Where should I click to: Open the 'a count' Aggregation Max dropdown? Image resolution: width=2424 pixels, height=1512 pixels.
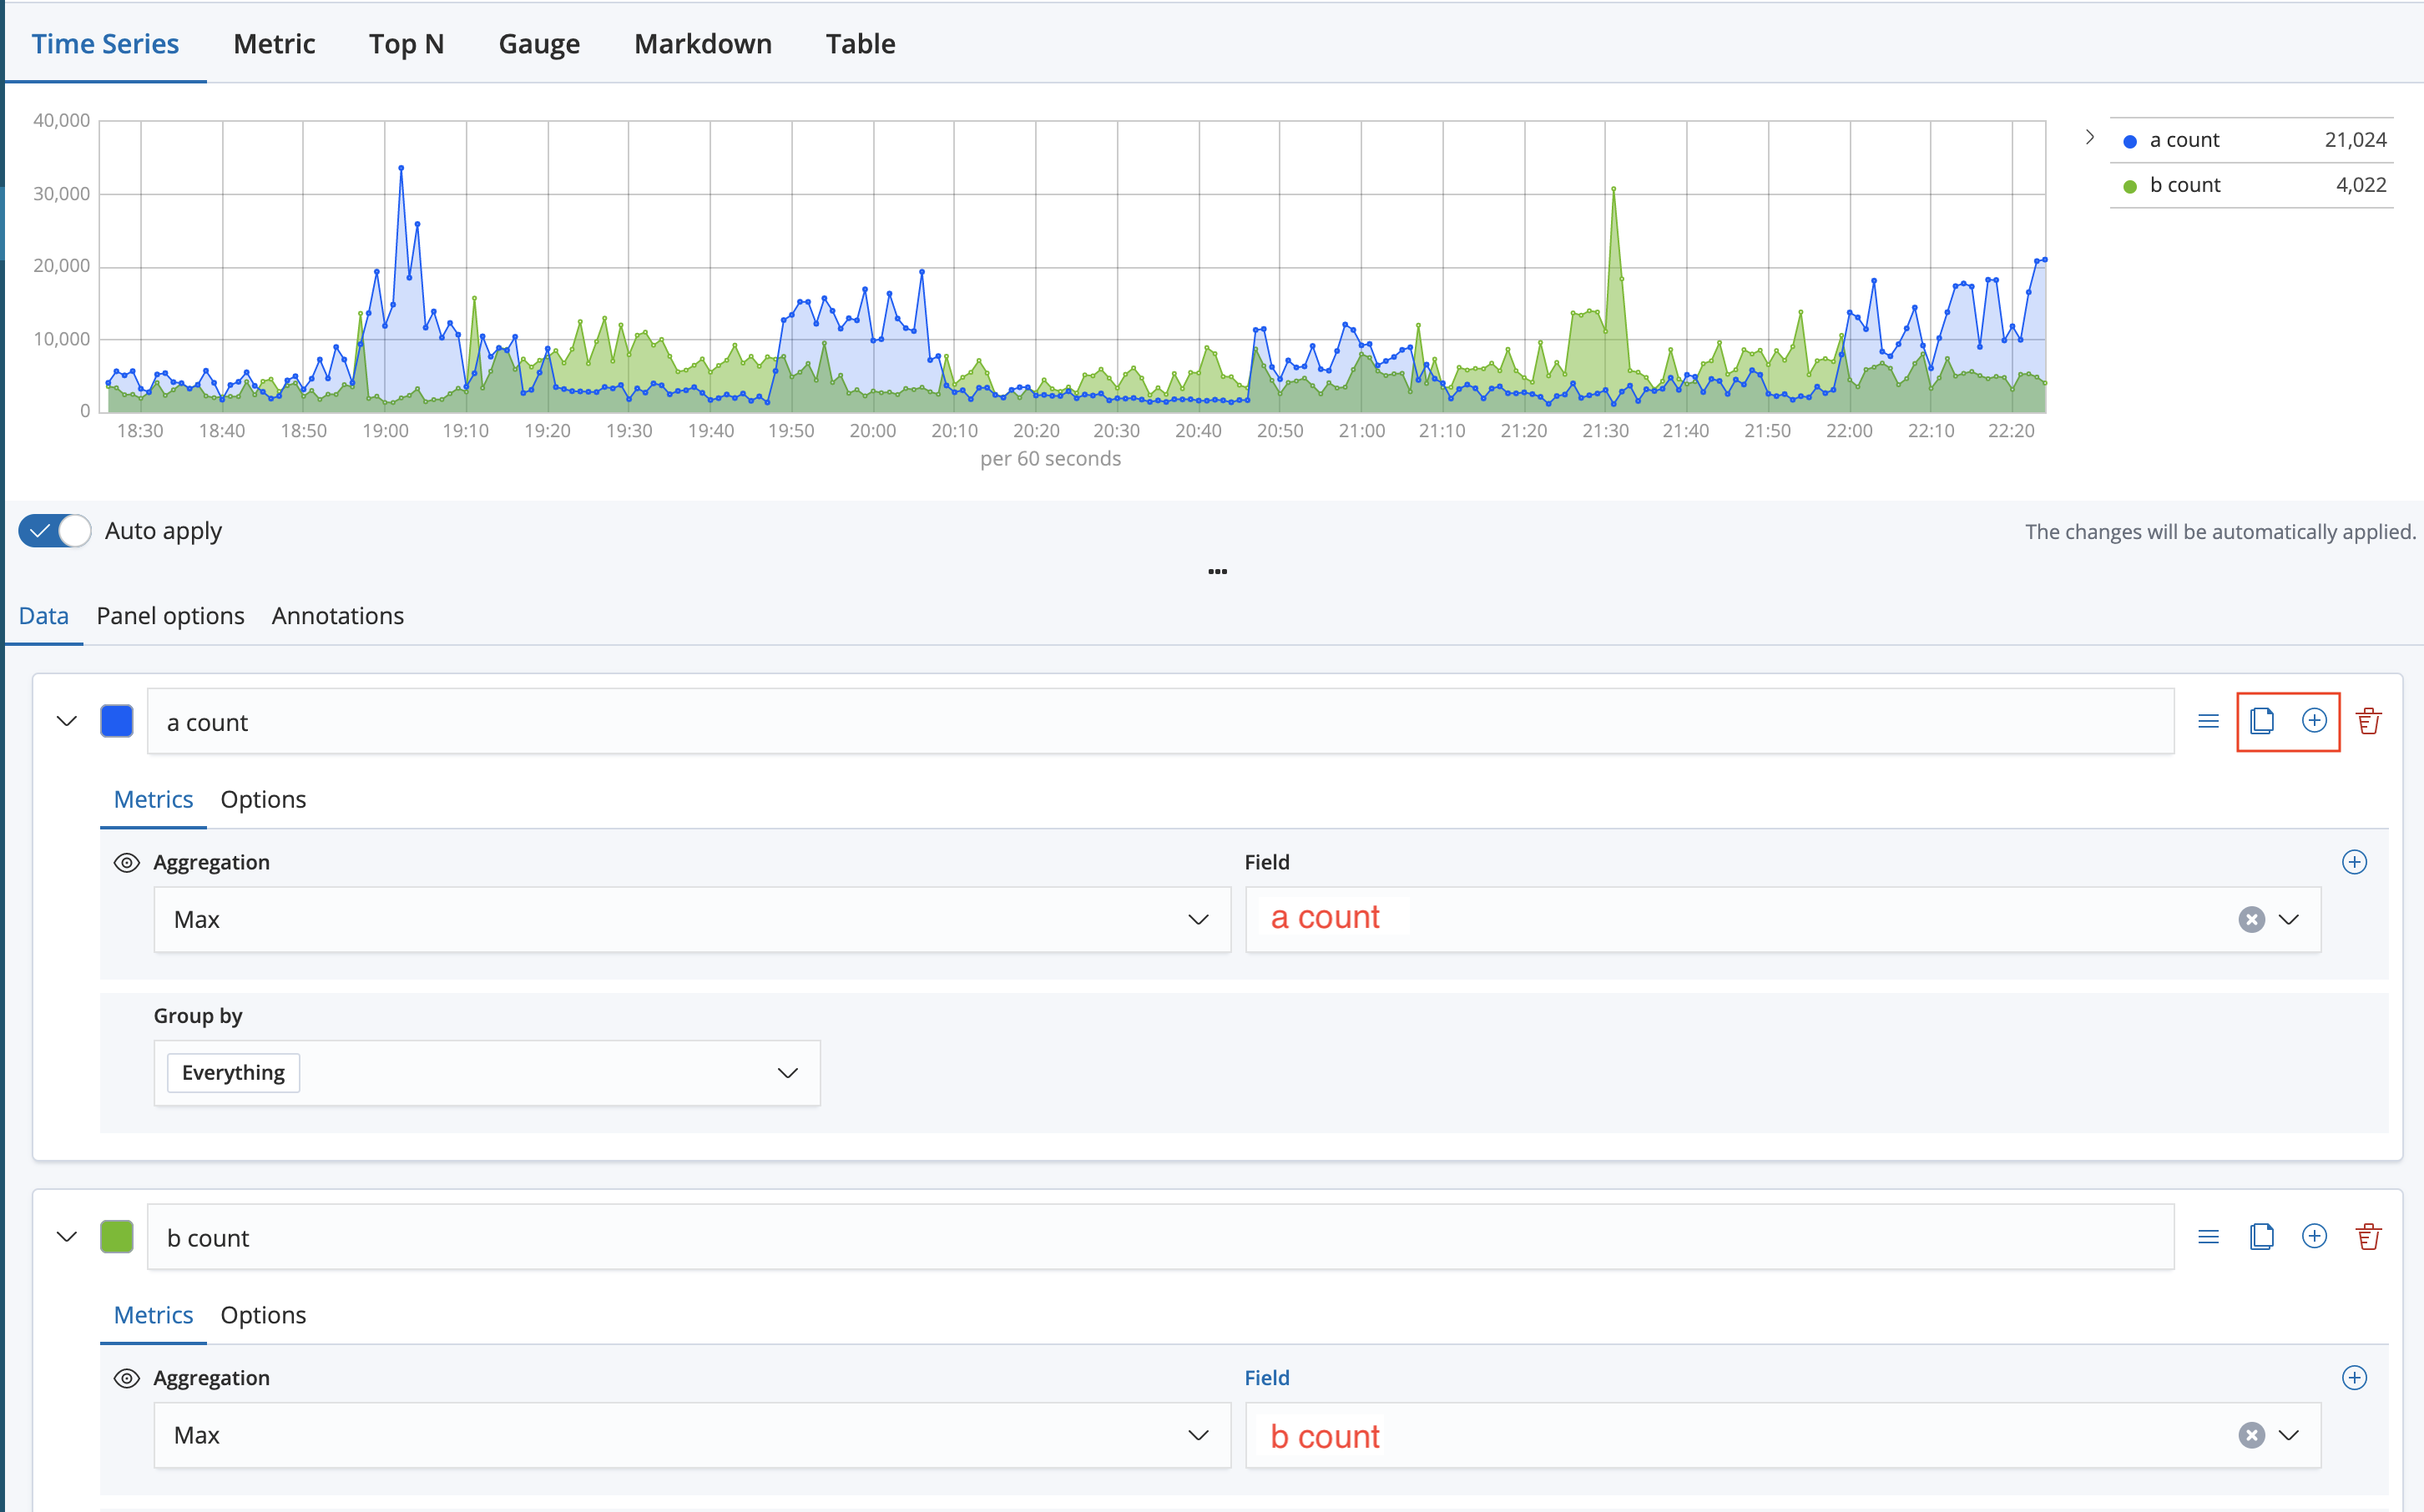pos(691,920)
